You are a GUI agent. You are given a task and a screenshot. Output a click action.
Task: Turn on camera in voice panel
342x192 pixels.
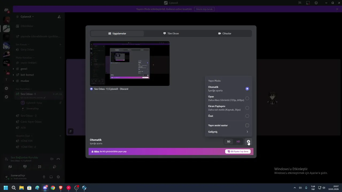(x=10, y=167)
